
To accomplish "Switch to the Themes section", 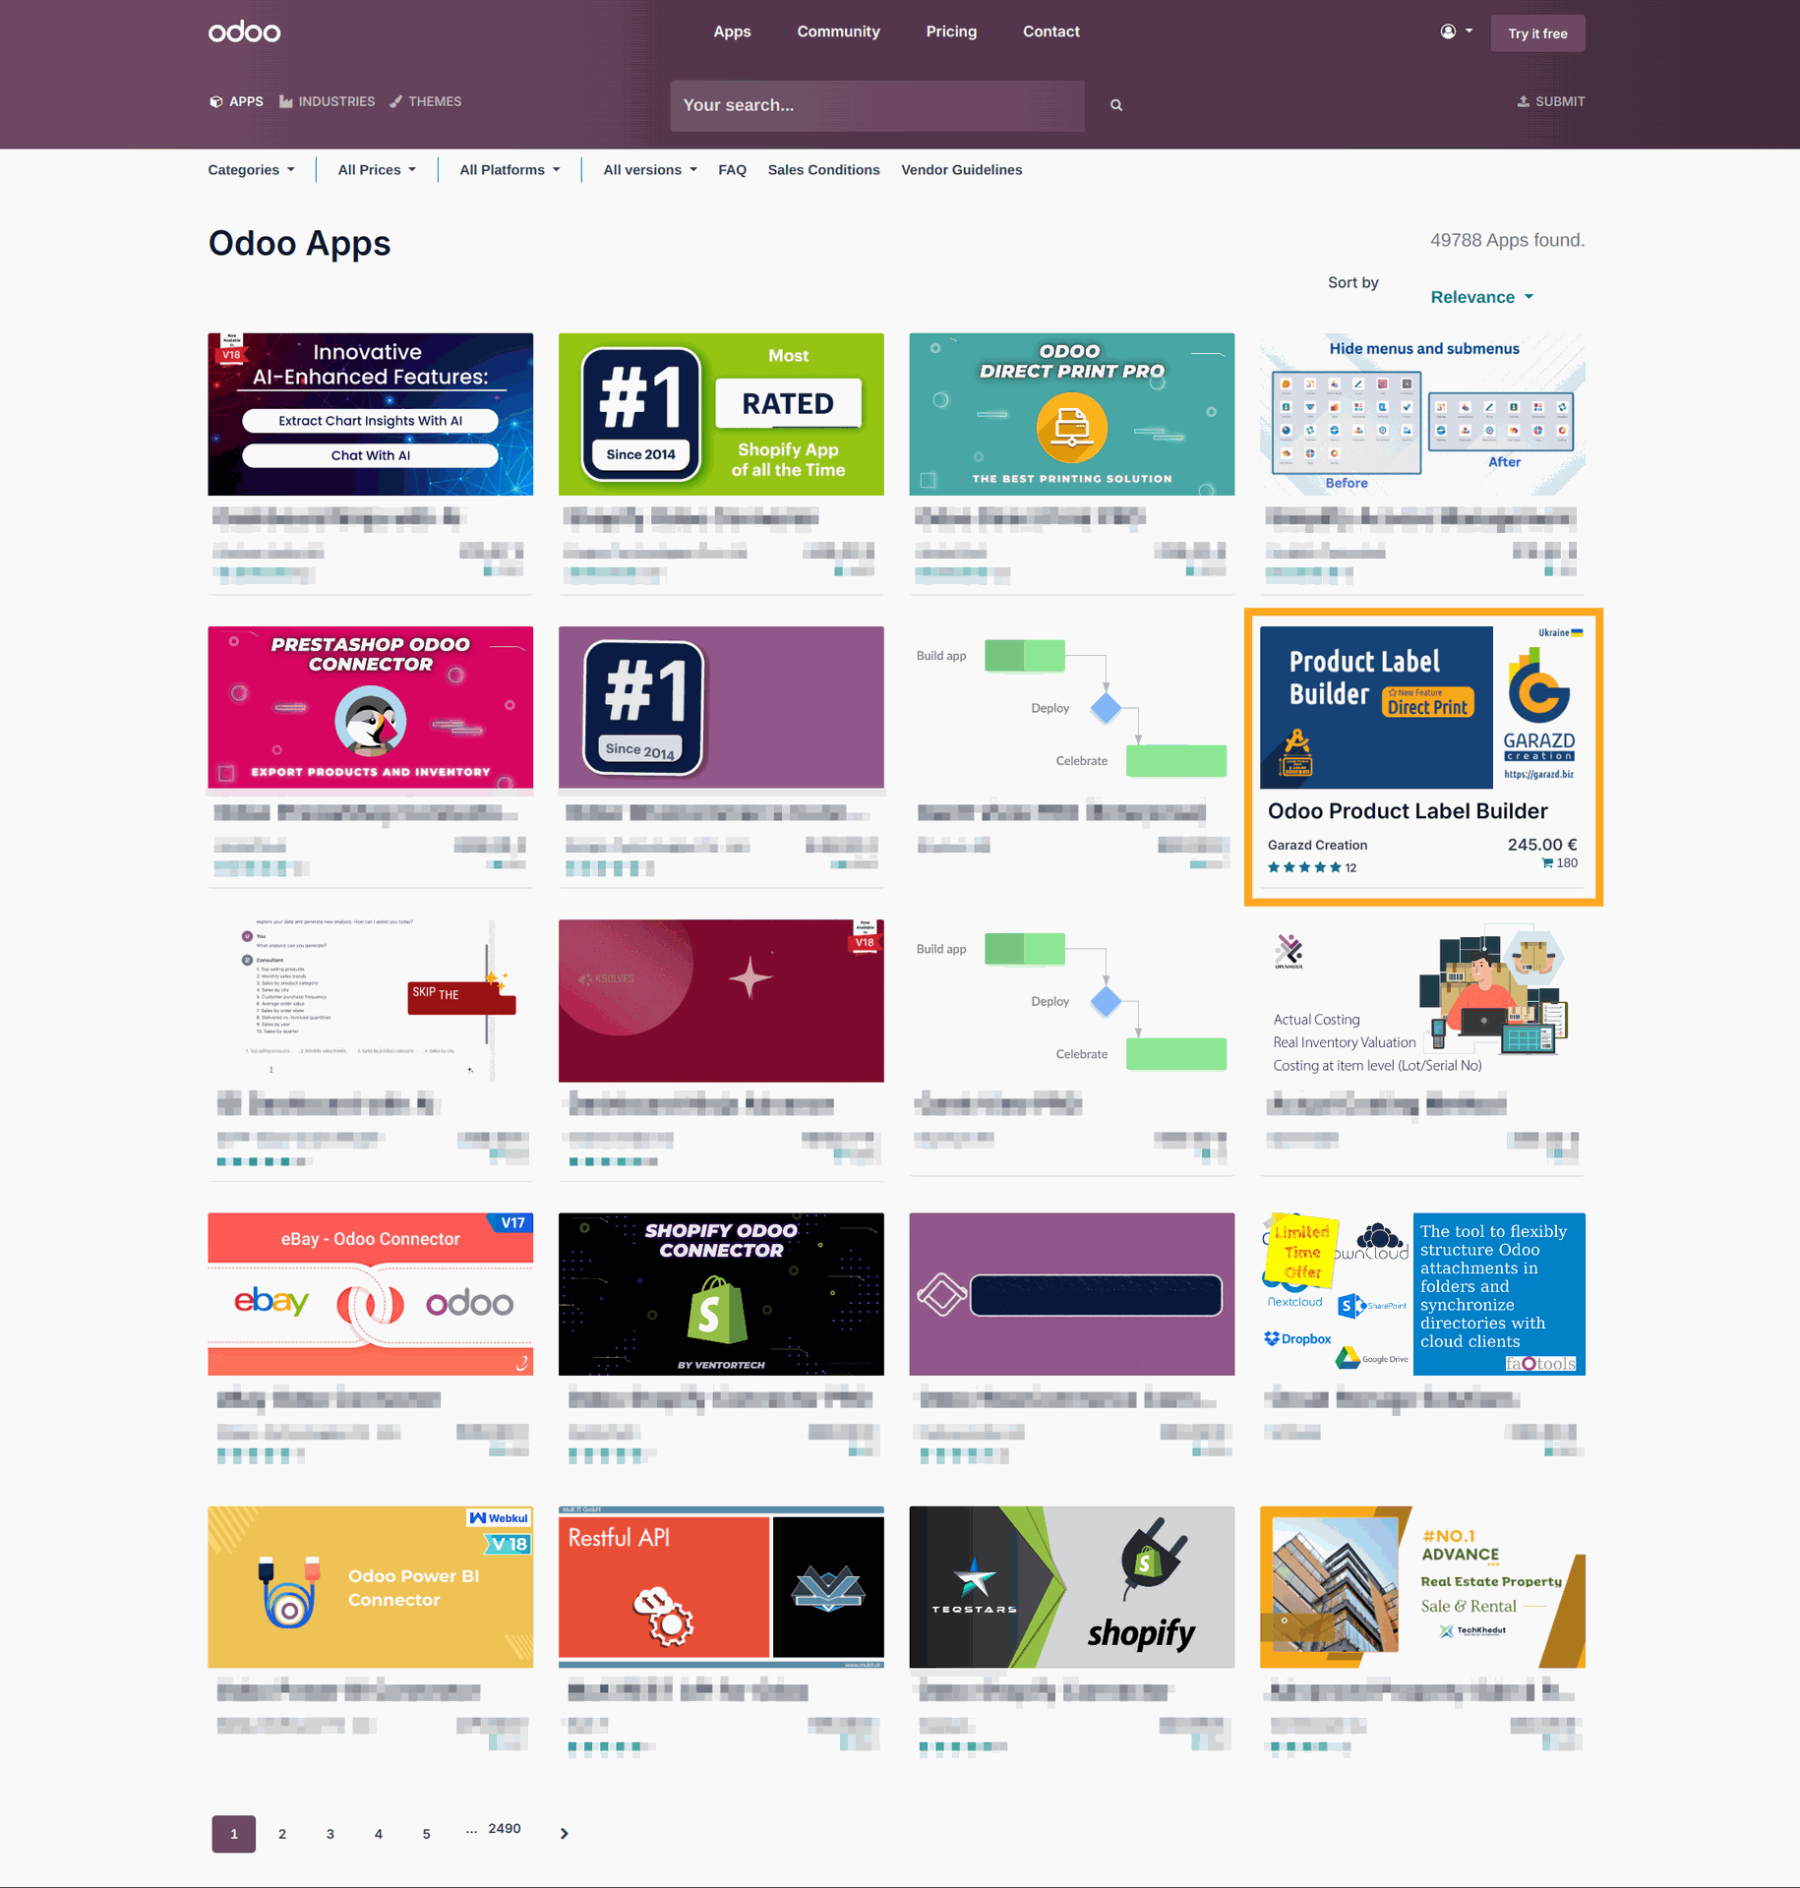I will point(426,101).
